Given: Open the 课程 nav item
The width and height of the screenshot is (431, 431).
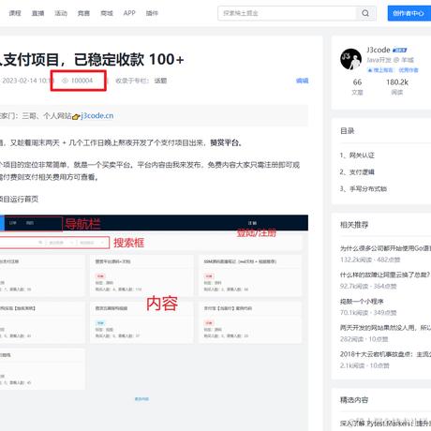Looking at the screenshot, I should pos(15,13).
